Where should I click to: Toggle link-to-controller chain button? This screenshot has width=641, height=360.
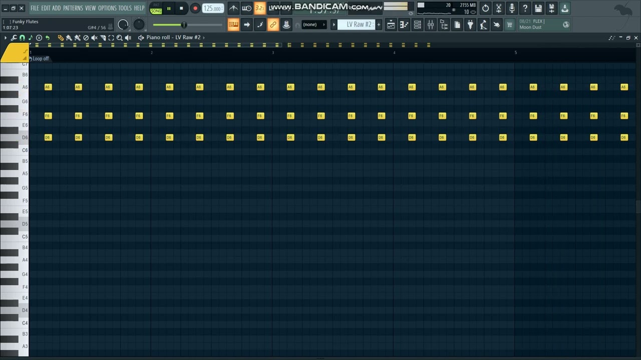pyautogui.click(x=273, y=24)
